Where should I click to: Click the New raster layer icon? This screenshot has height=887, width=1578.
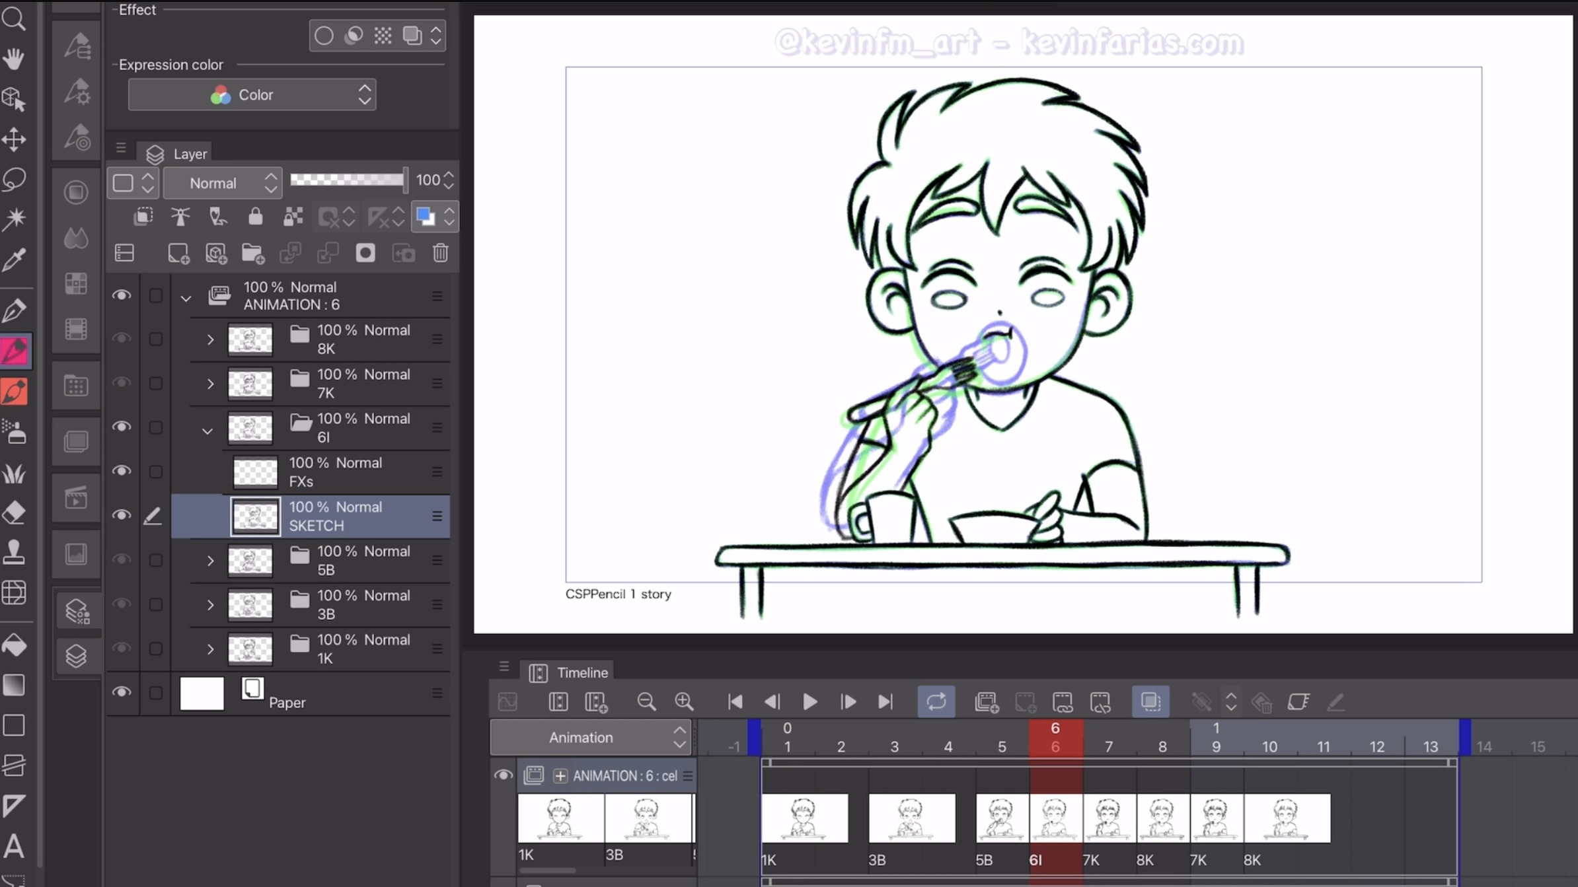(178, 254)
